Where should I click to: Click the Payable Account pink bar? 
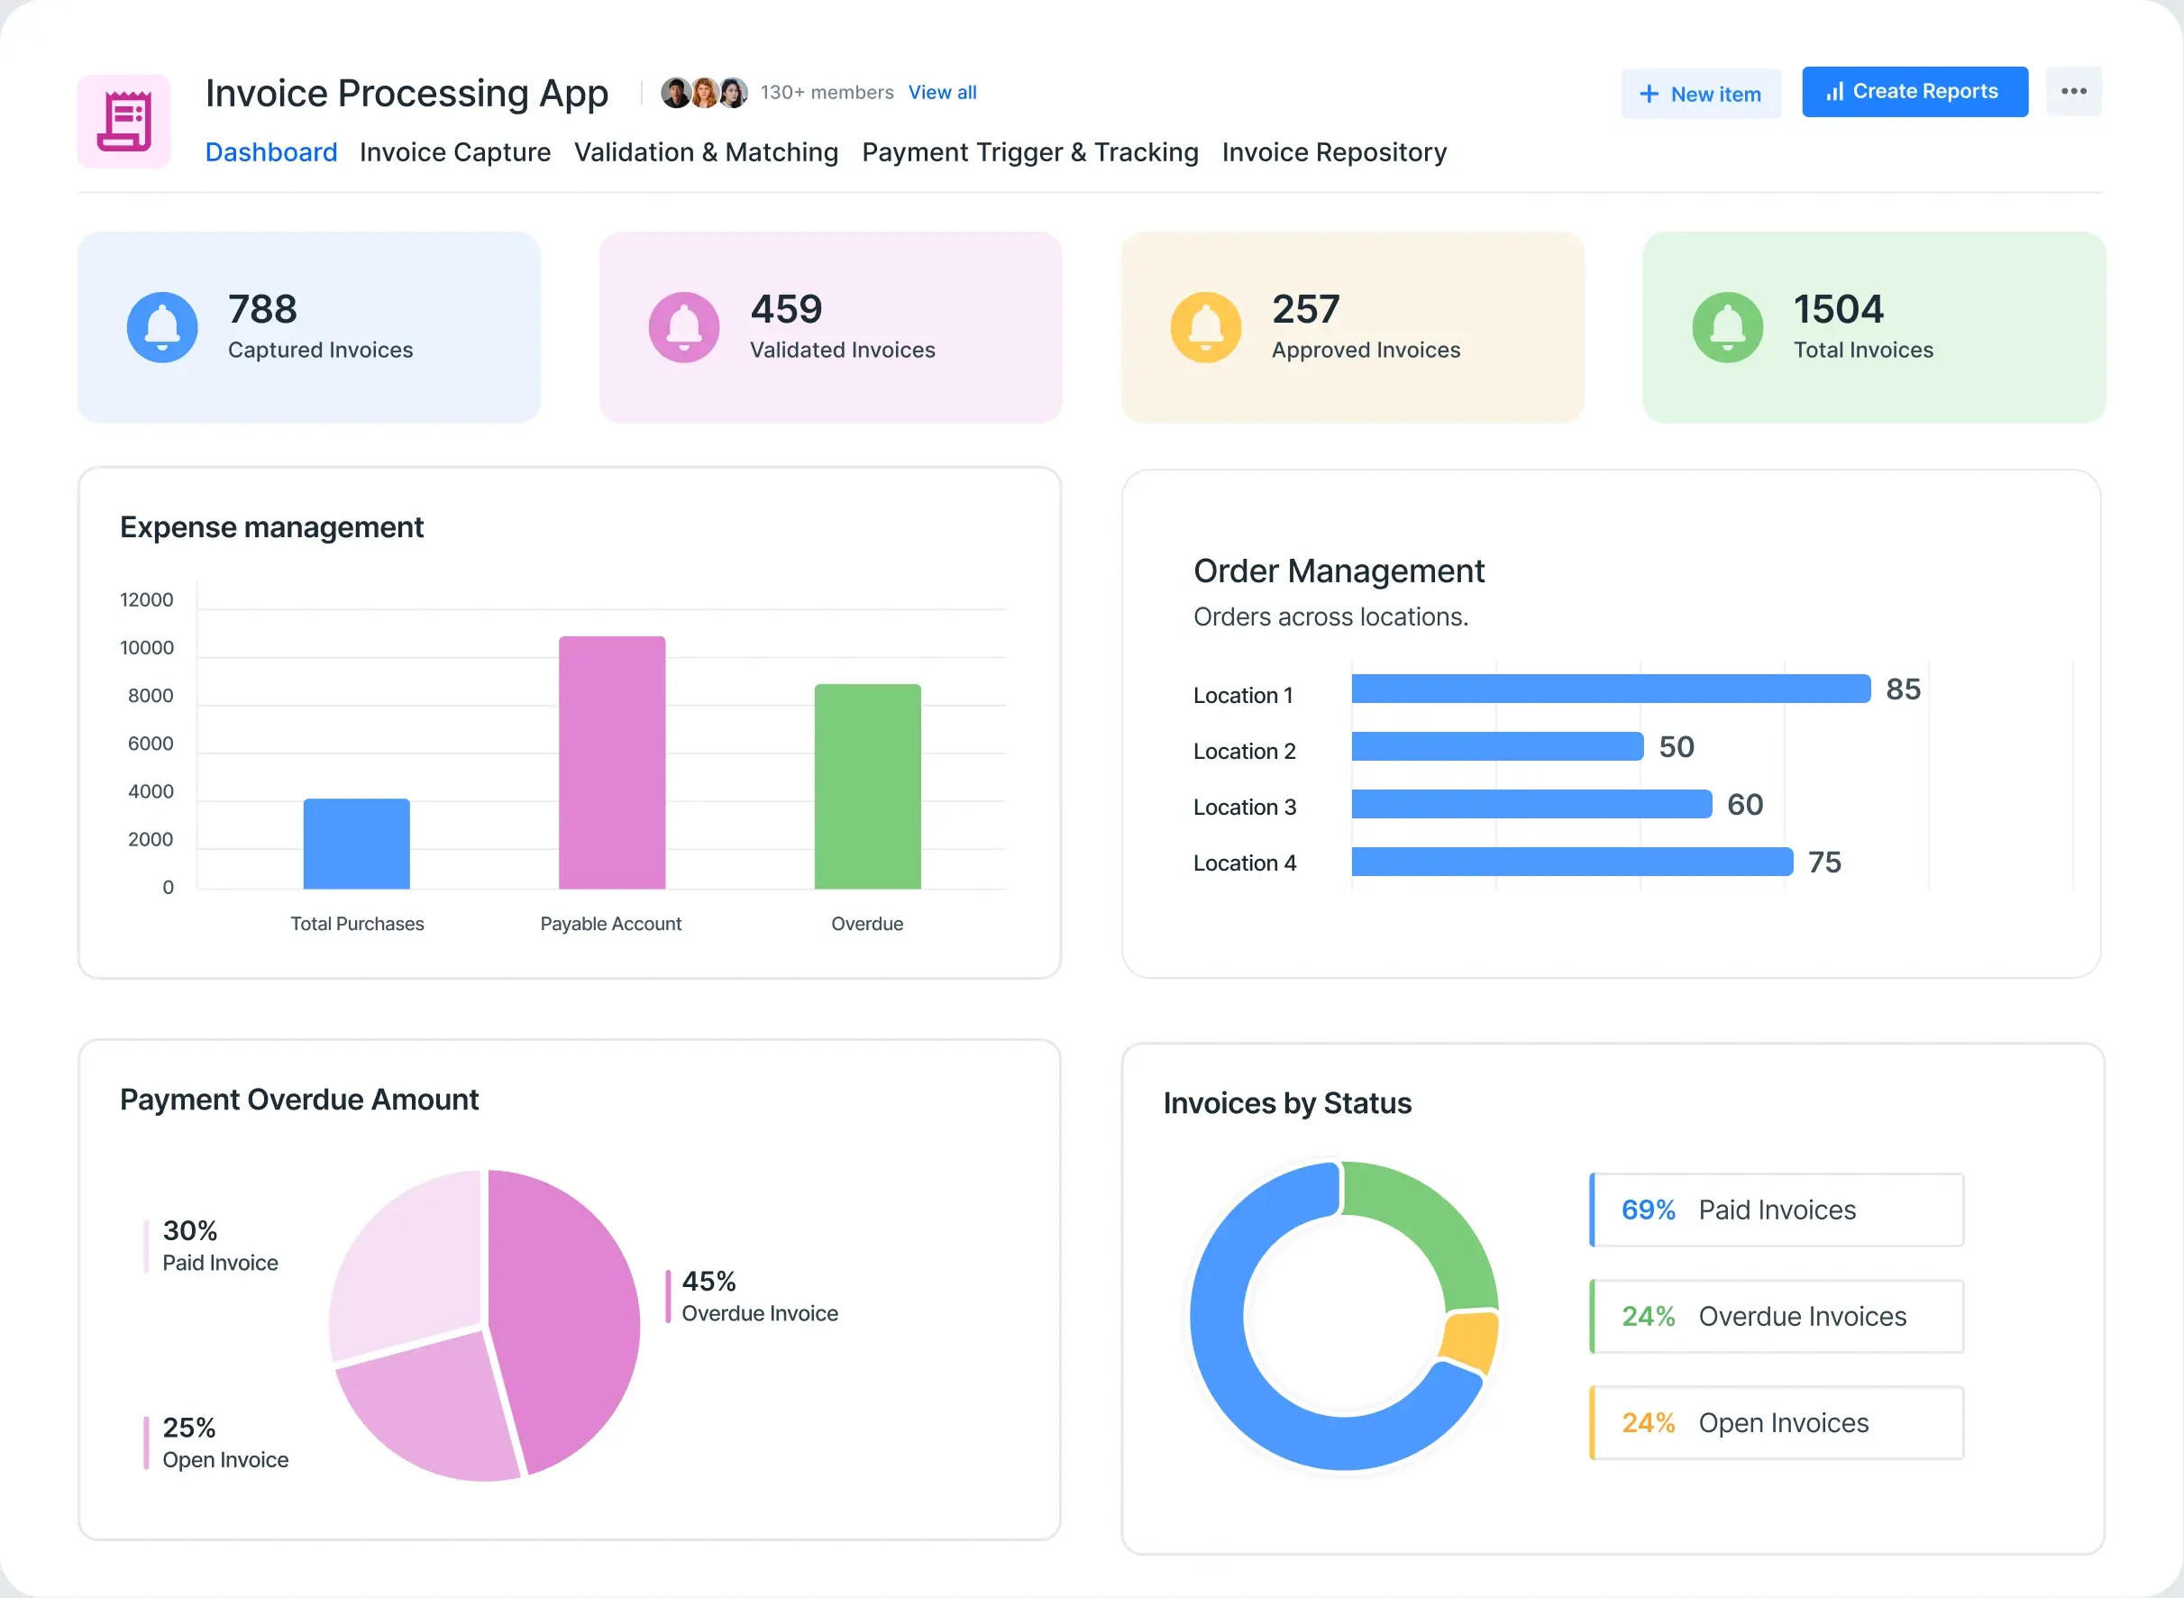point(611,762)
